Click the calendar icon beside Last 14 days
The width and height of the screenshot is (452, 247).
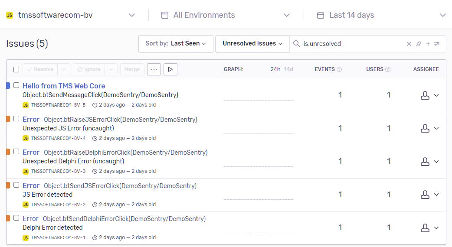pyautogui.click(x=321, y=15)
